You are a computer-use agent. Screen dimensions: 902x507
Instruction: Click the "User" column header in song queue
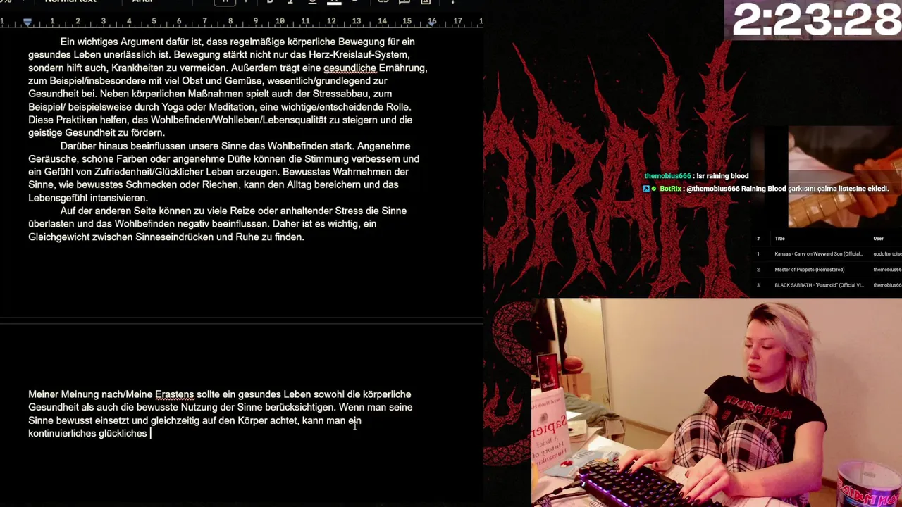(x=878, y=239)
